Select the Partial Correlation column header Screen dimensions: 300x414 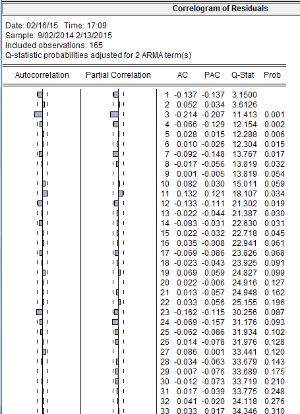coord(118,75)
